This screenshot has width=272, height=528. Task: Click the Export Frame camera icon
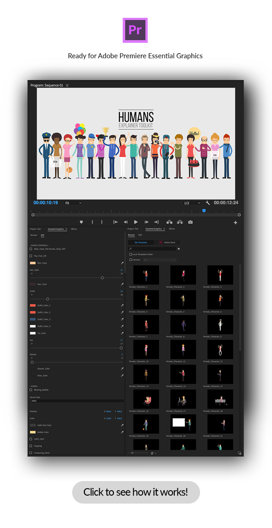point(191,222)
